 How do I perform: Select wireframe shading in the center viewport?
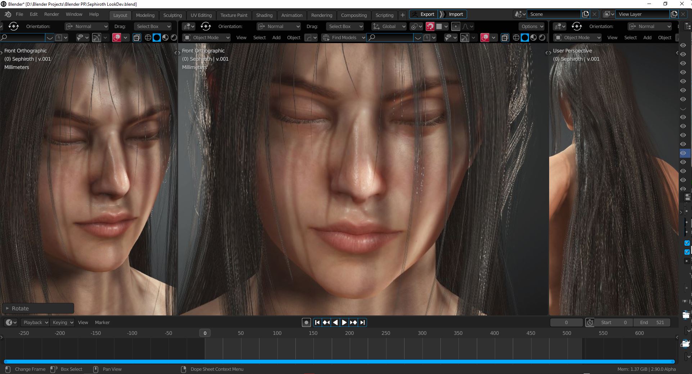point(516,37)
